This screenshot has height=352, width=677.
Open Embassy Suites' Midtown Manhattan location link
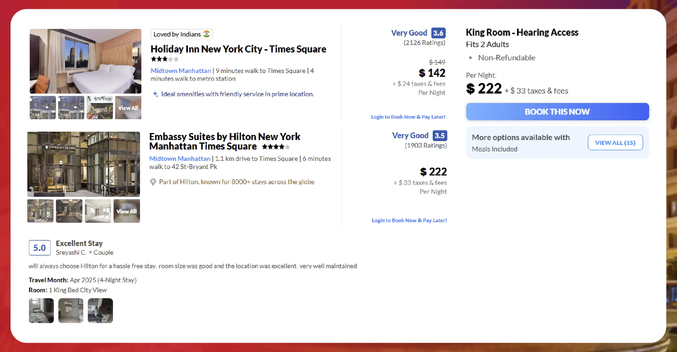(180, 159)
